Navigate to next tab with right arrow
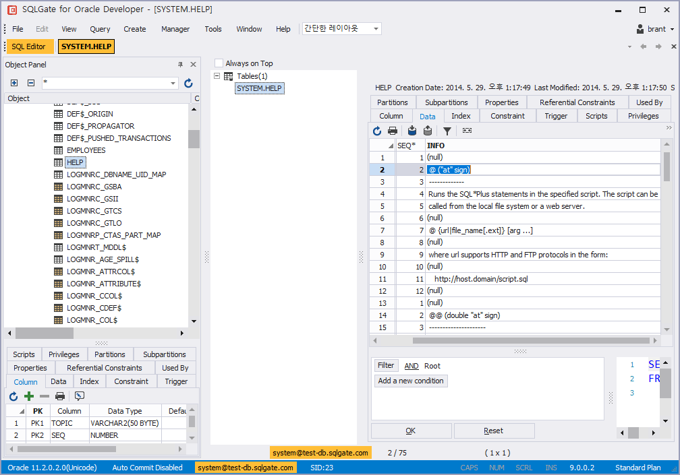 (x=658, y=46)
